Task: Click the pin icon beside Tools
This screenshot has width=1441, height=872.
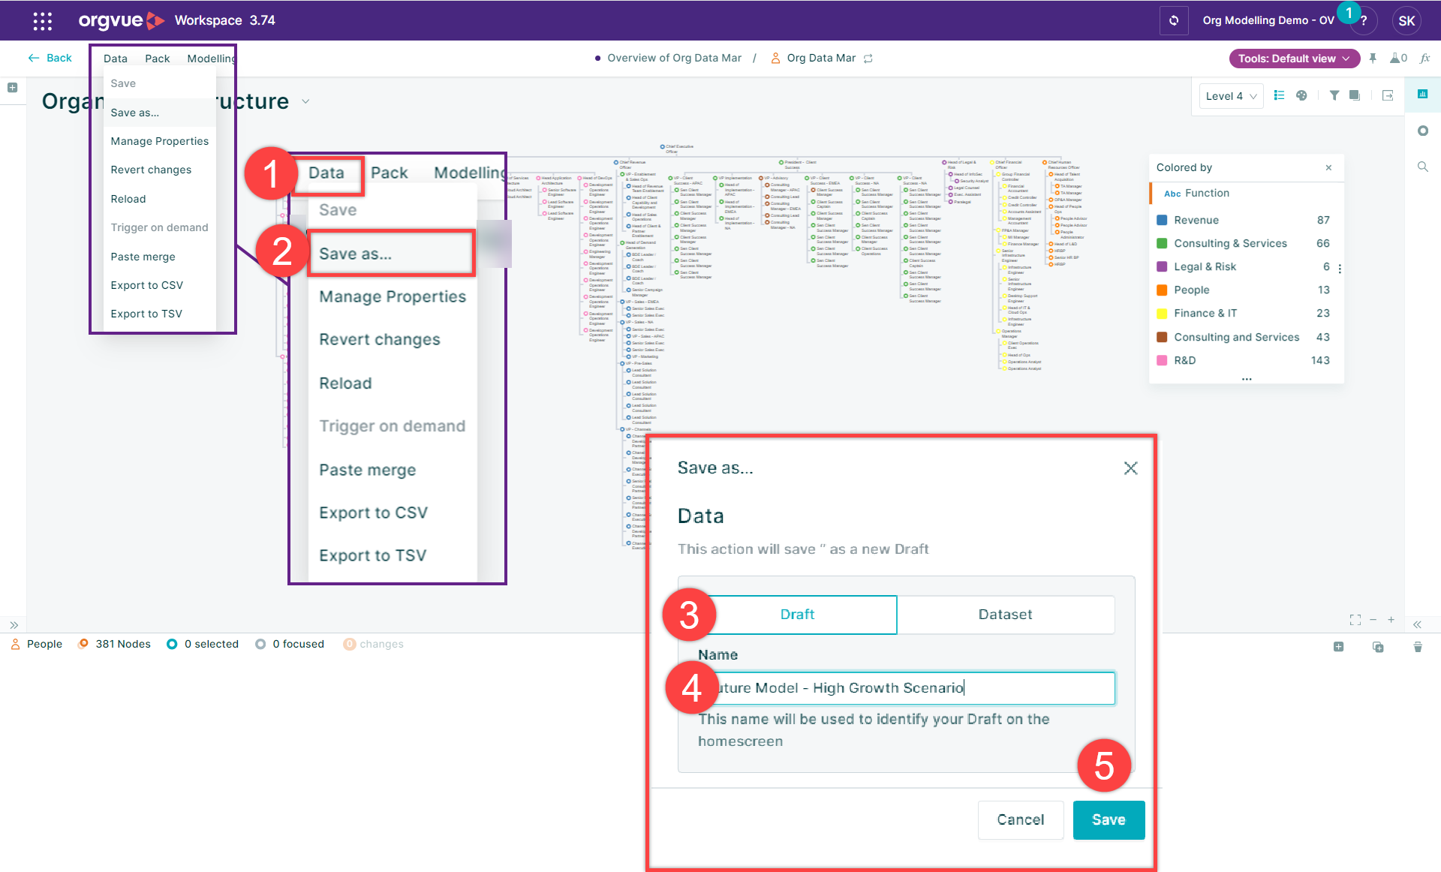Action: [1373, 58]
